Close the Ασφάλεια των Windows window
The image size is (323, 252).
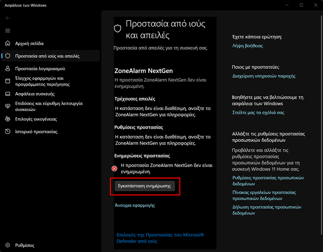click(315, 5)
